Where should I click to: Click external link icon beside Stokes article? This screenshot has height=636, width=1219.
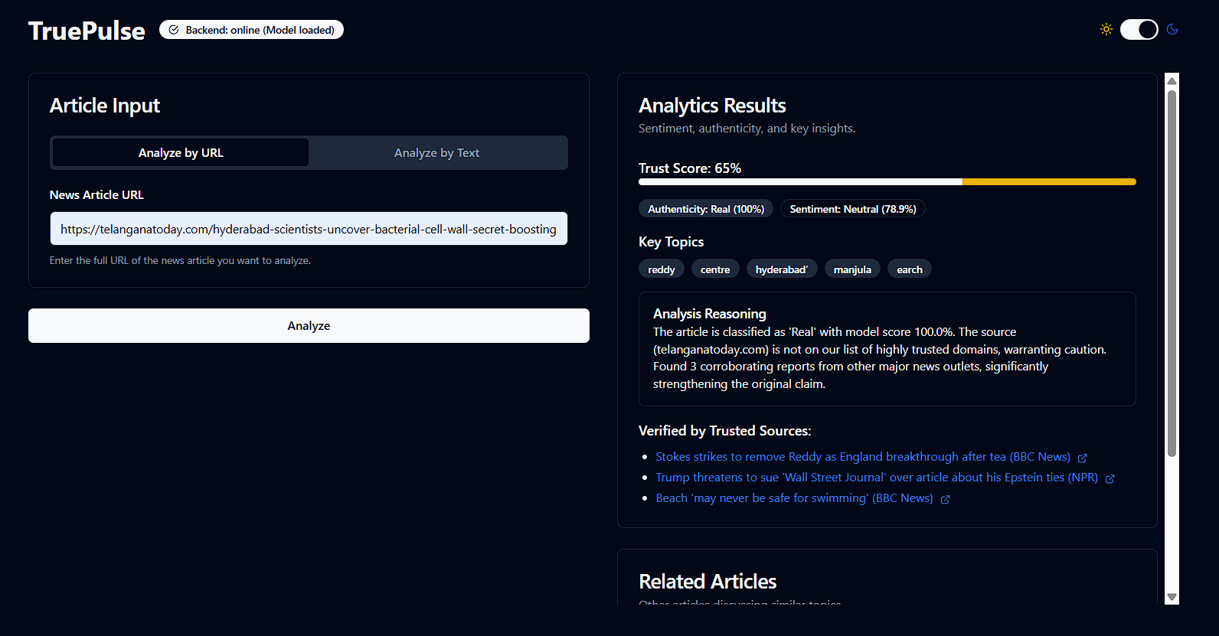pos(1082,458)
